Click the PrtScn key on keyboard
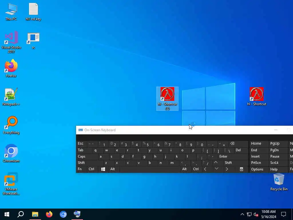 [259, 163]
